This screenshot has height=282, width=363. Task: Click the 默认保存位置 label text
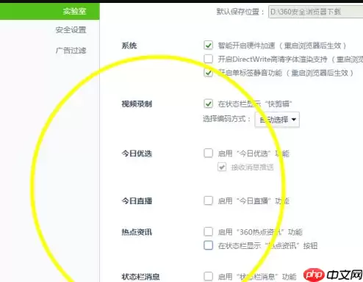(240, 12)
